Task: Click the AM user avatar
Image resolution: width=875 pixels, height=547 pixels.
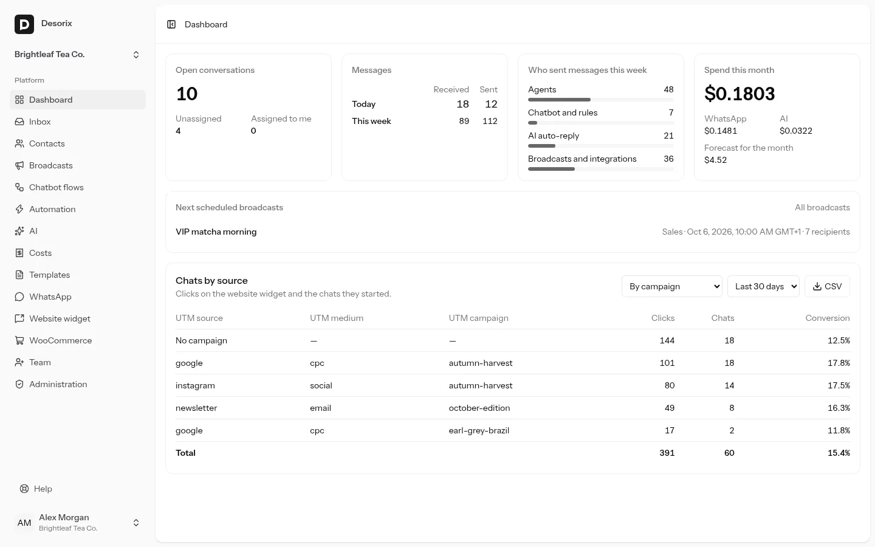Action: click(x=24, y=523)
